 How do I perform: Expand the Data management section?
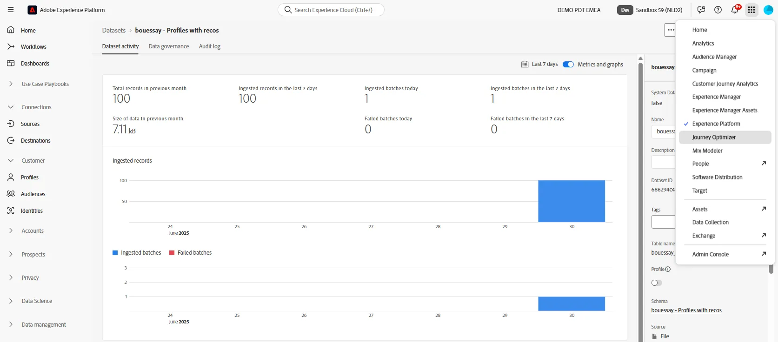(11, 324)
